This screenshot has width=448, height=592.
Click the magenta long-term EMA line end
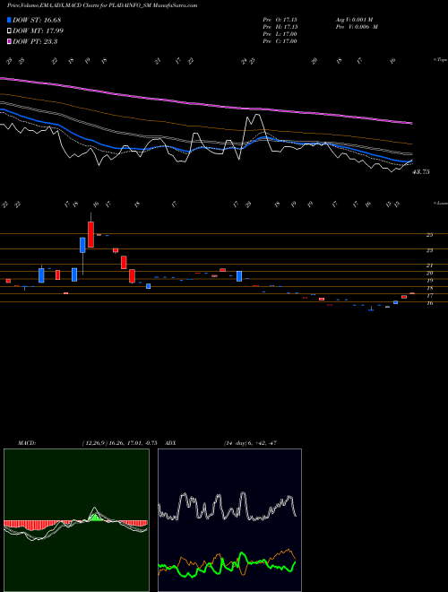tap(410, 123)
